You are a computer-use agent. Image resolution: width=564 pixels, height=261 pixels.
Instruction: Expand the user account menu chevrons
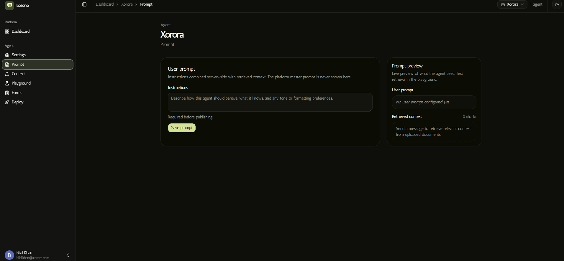pos(68,255)
